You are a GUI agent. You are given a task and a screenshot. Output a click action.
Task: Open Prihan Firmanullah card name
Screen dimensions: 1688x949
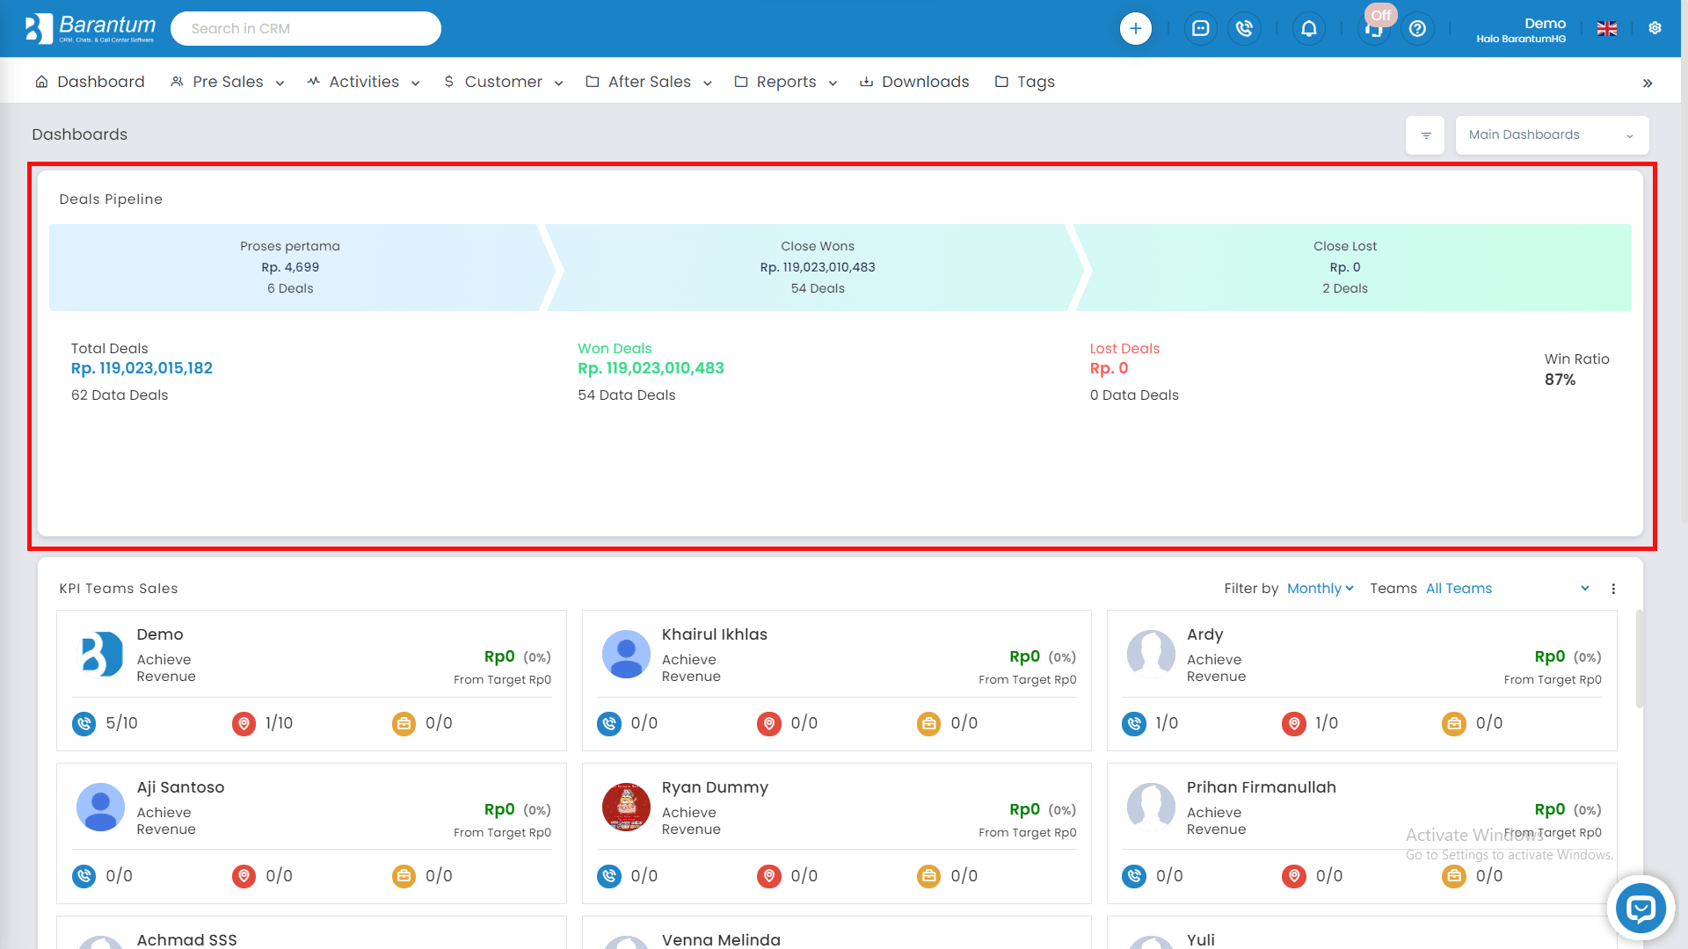coord(1261,787)
